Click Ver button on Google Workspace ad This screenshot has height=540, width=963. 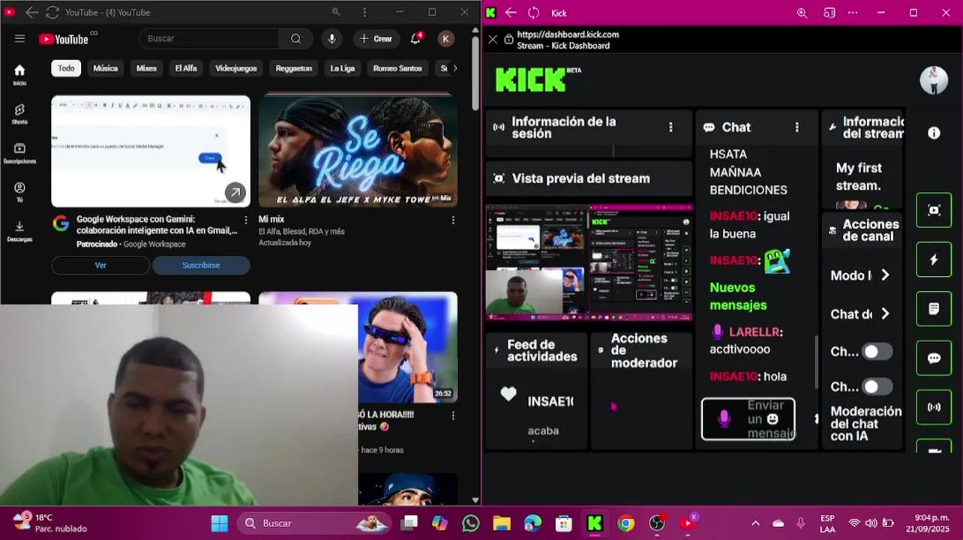(x=100, y=265)
